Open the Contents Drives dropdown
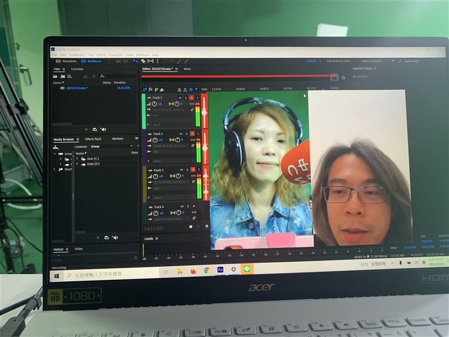The image size is (449, 337). tap(111, 147)
